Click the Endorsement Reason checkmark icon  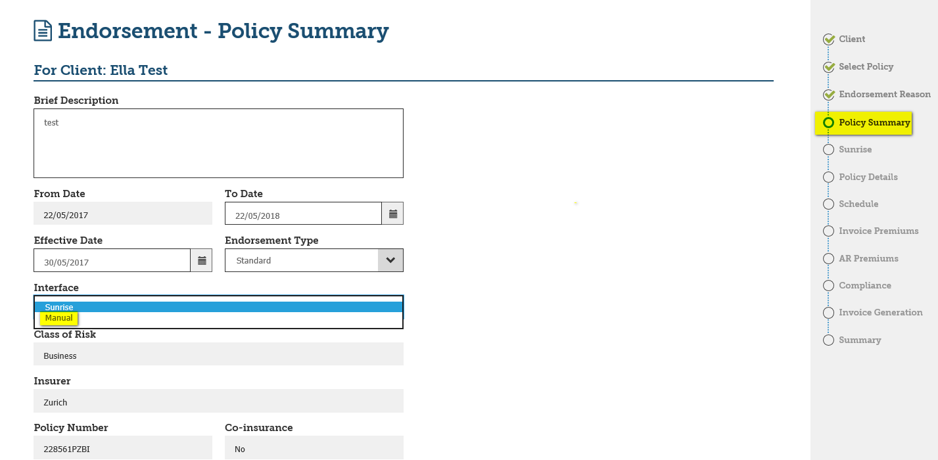829,95
